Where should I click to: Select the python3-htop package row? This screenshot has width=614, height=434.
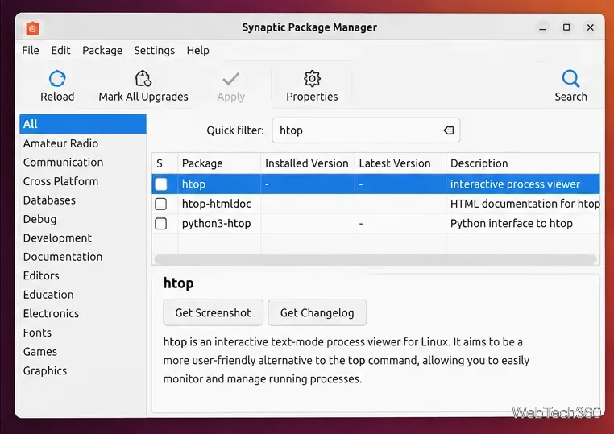pos(376,224)
